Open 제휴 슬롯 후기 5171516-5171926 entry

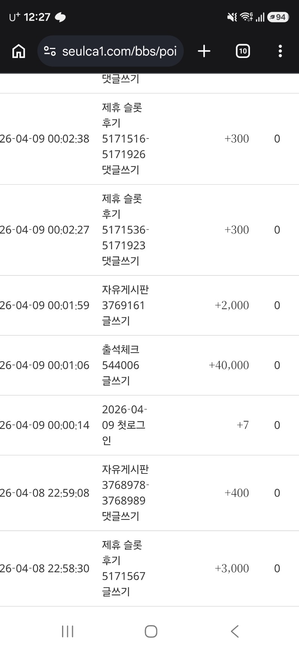(x=125, y=139)
